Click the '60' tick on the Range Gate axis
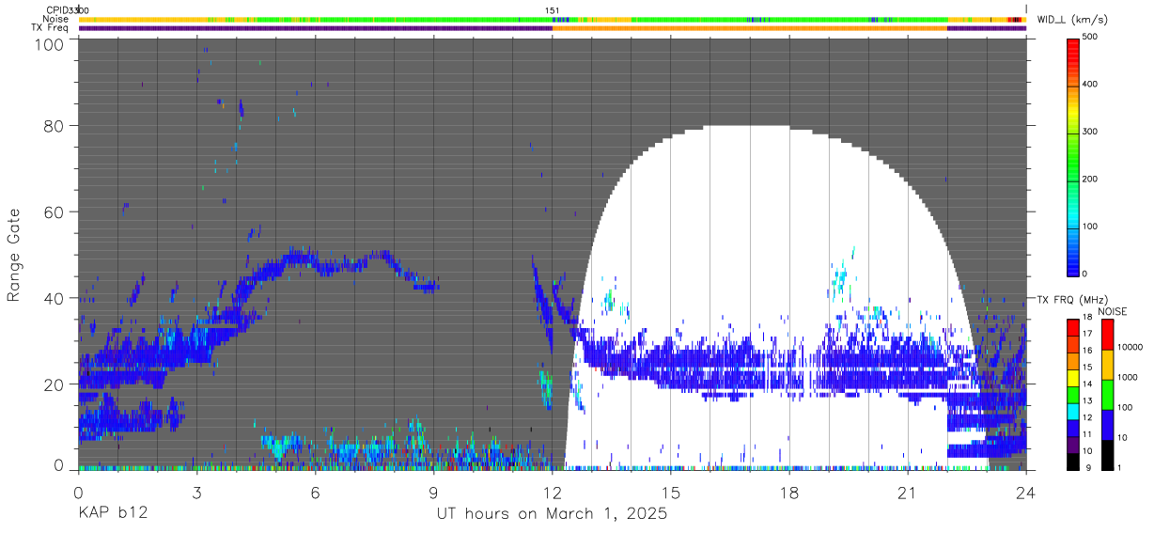This screenshot has width=1154, height=533. point(53,212)
